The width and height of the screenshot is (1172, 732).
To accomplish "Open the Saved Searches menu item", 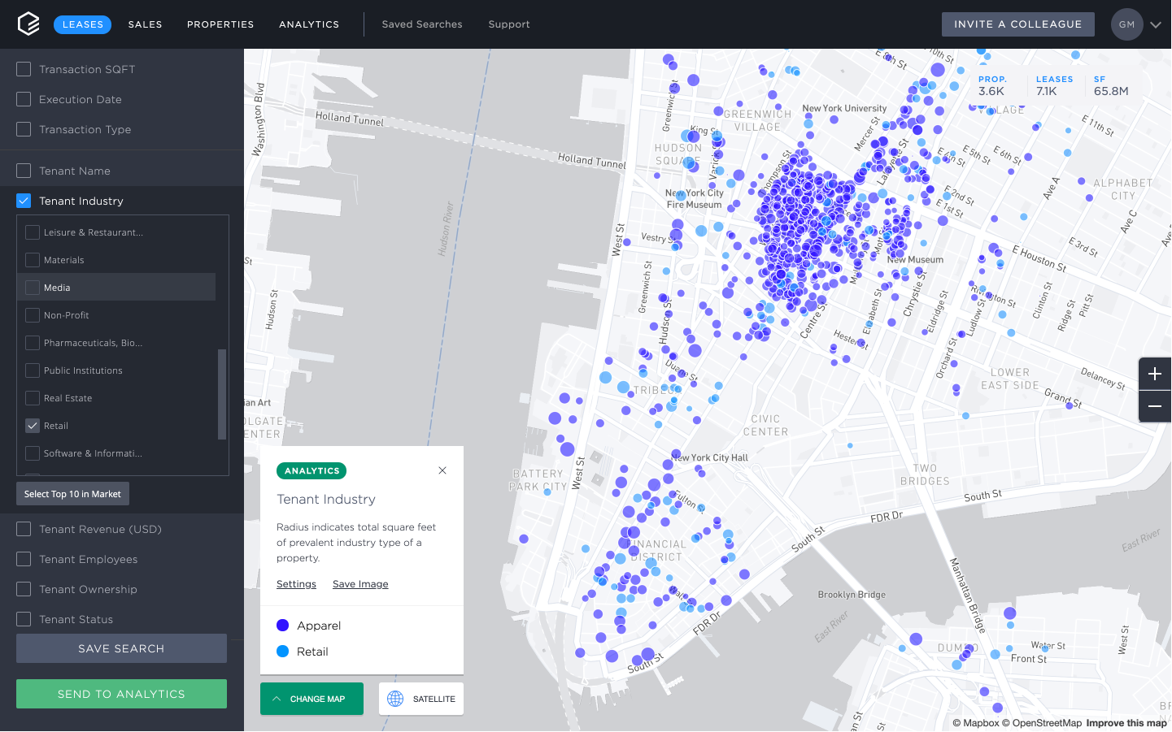I will [422, 24].
